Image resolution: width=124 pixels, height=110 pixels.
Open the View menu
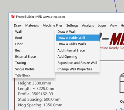pyautogui.click(x=113, y=25)
